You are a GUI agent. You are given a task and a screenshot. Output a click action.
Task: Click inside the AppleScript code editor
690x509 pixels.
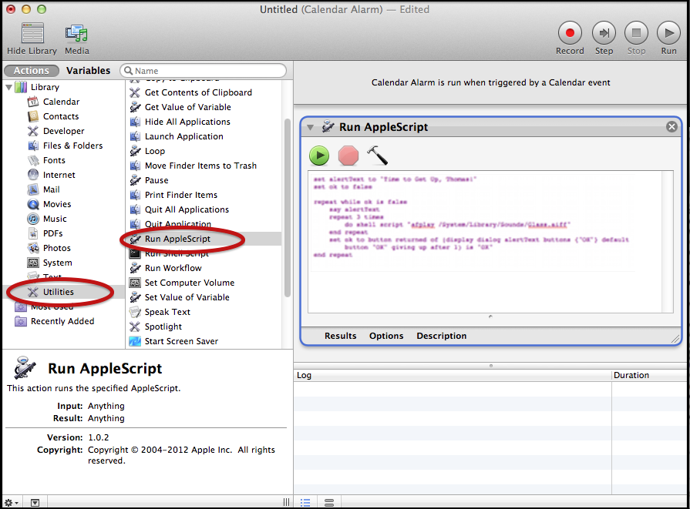pyautogui.click(x=486, y=242)
